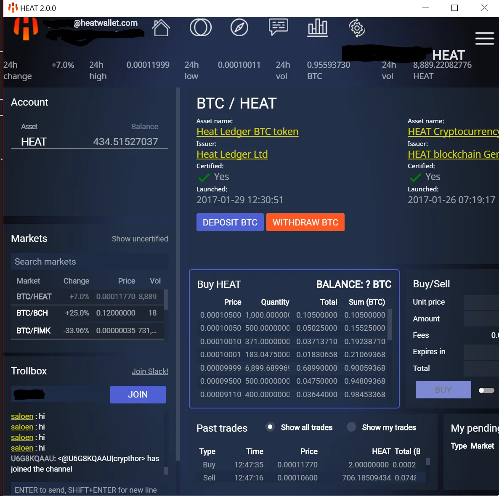This screenshot has width=499, height=496.
Task: Open Heat Ledger Ltd issuer link
Action: tap(232, 154)
